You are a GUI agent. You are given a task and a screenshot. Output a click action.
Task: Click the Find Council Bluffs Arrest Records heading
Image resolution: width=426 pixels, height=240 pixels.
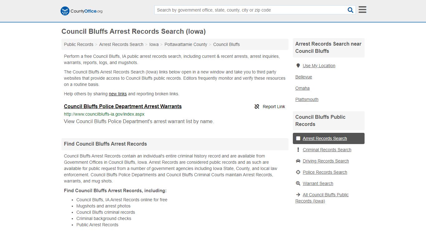tap(105, 144)
